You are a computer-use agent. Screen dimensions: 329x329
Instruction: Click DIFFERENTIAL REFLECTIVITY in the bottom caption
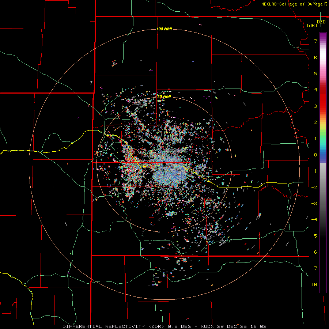point(104,326)
